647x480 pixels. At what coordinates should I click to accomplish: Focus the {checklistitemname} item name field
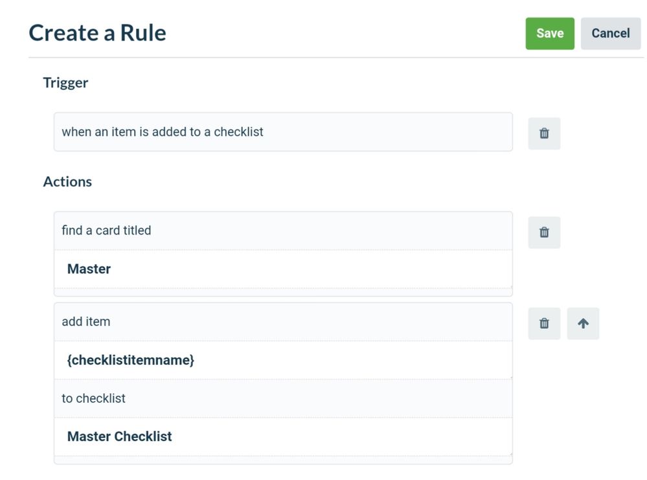click(283, 360)
